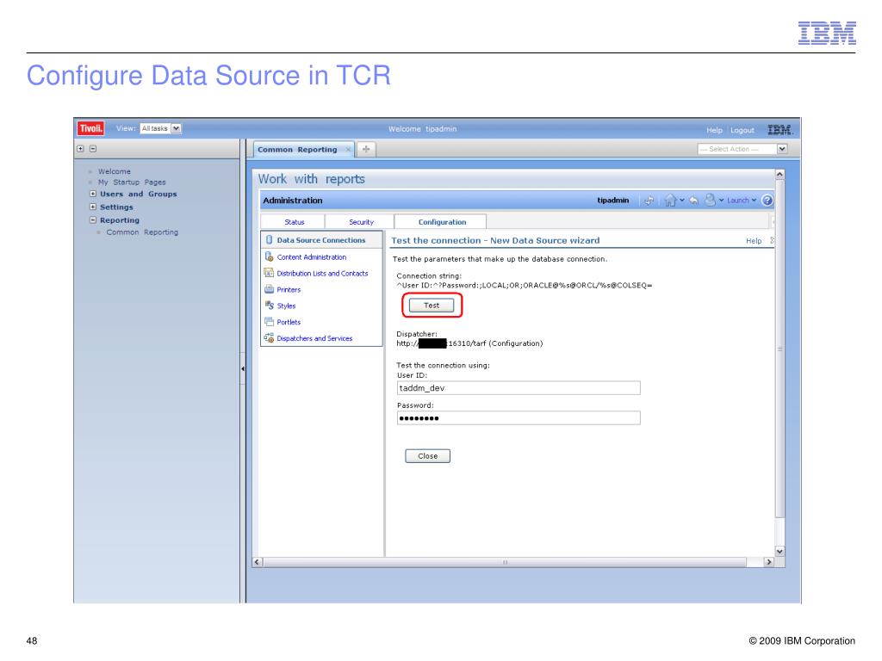This screenshot has height=661, width=882.
Task: Click the horizontal scrollbar right arrow
Action: [x=769, y=562]
